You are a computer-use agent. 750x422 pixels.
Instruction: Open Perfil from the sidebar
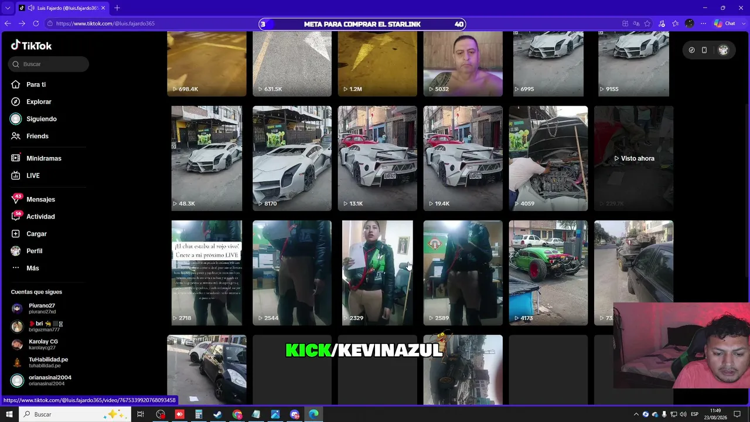pyautogui.click(x=26, y=251)
